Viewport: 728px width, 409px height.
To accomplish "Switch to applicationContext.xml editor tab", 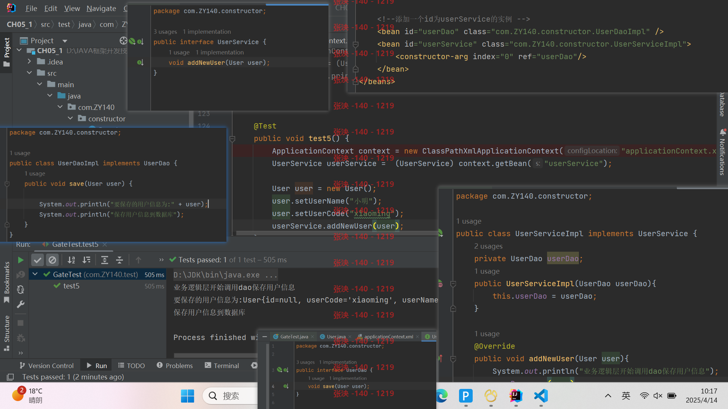I will coord(388,337).
